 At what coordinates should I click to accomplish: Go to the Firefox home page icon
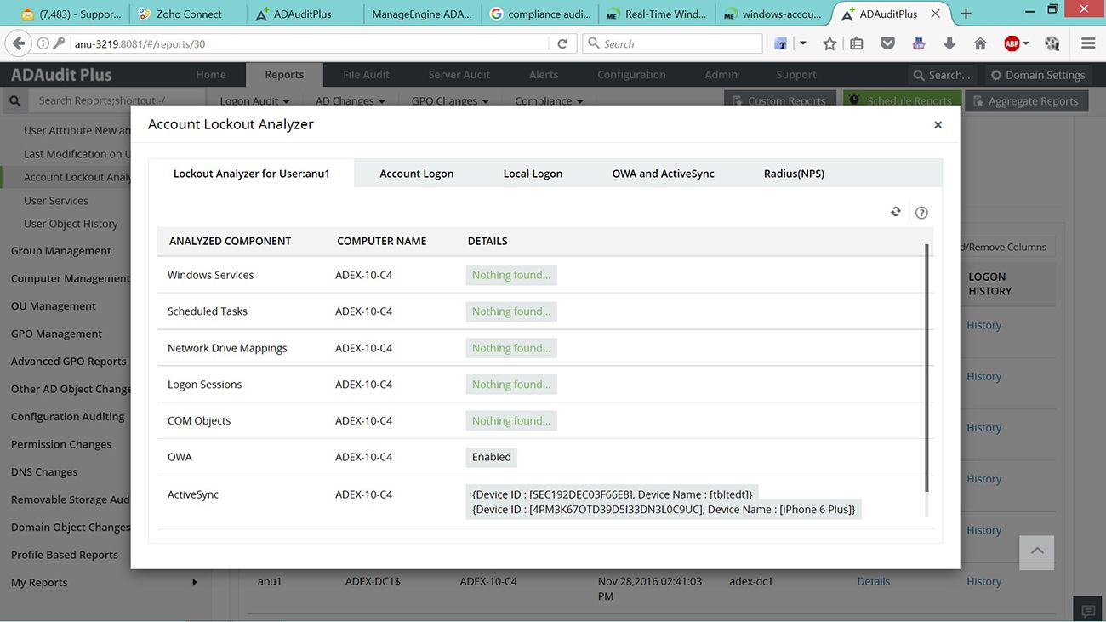[x=980, y=44]
